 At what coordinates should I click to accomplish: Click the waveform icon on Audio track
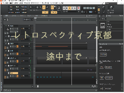coord(8,29)
